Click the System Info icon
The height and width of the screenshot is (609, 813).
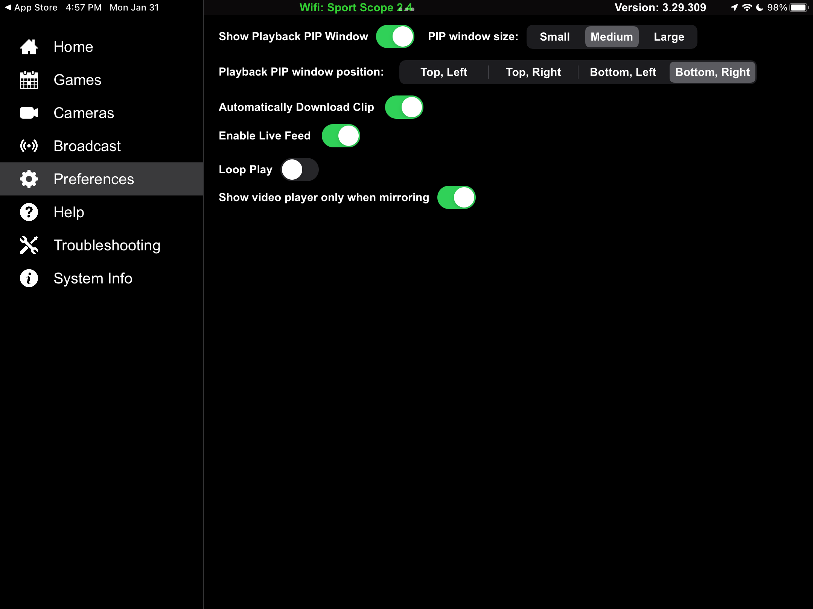click(x=29, y=278)
